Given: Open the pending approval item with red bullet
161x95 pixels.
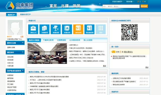Looking at the screenshot, I should coord(129,57).
